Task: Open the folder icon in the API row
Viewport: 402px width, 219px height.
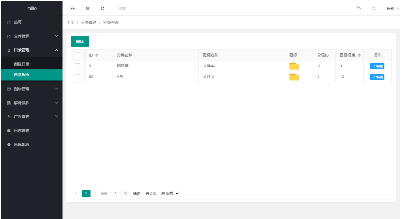Action: pyautogui.click(x=294, y=77)
